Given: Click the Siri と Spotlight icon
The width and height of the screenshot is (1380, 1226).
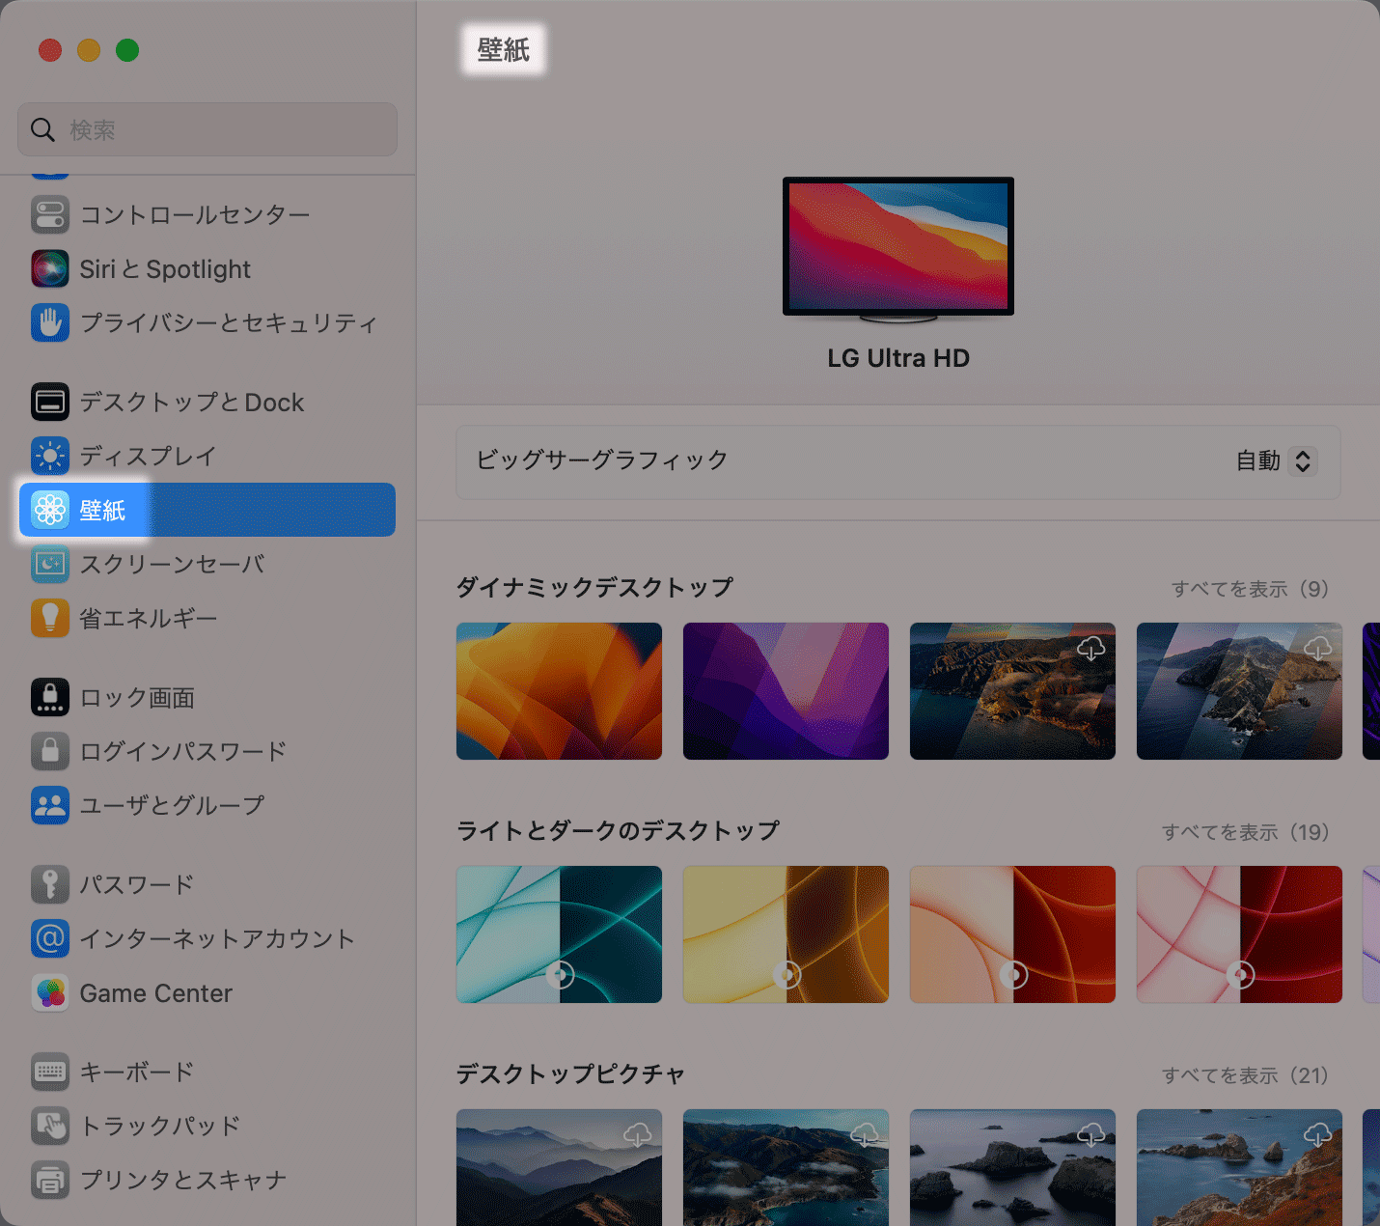Looking at the screenshot, I should [50, 268].
